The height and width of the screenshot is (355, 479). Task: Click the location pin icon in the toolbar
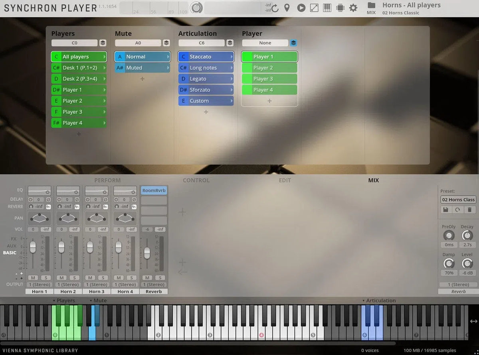(287, 8)
